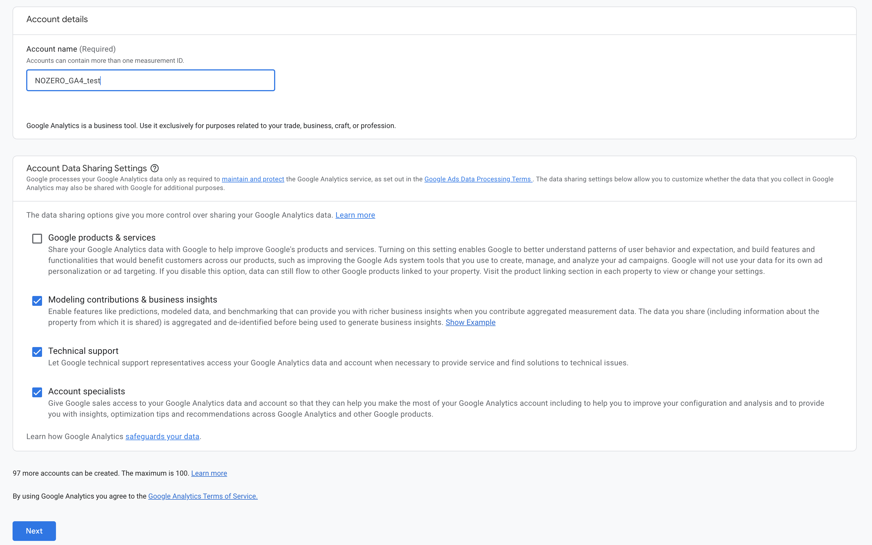Click Learn more about account maximum
Viewport: 872px width, 545px height.
click(209, 473)
